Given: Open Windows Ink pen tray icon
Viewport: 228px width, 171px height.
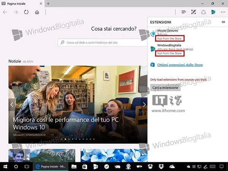Looking at the screenshot, I should (205, 166).
